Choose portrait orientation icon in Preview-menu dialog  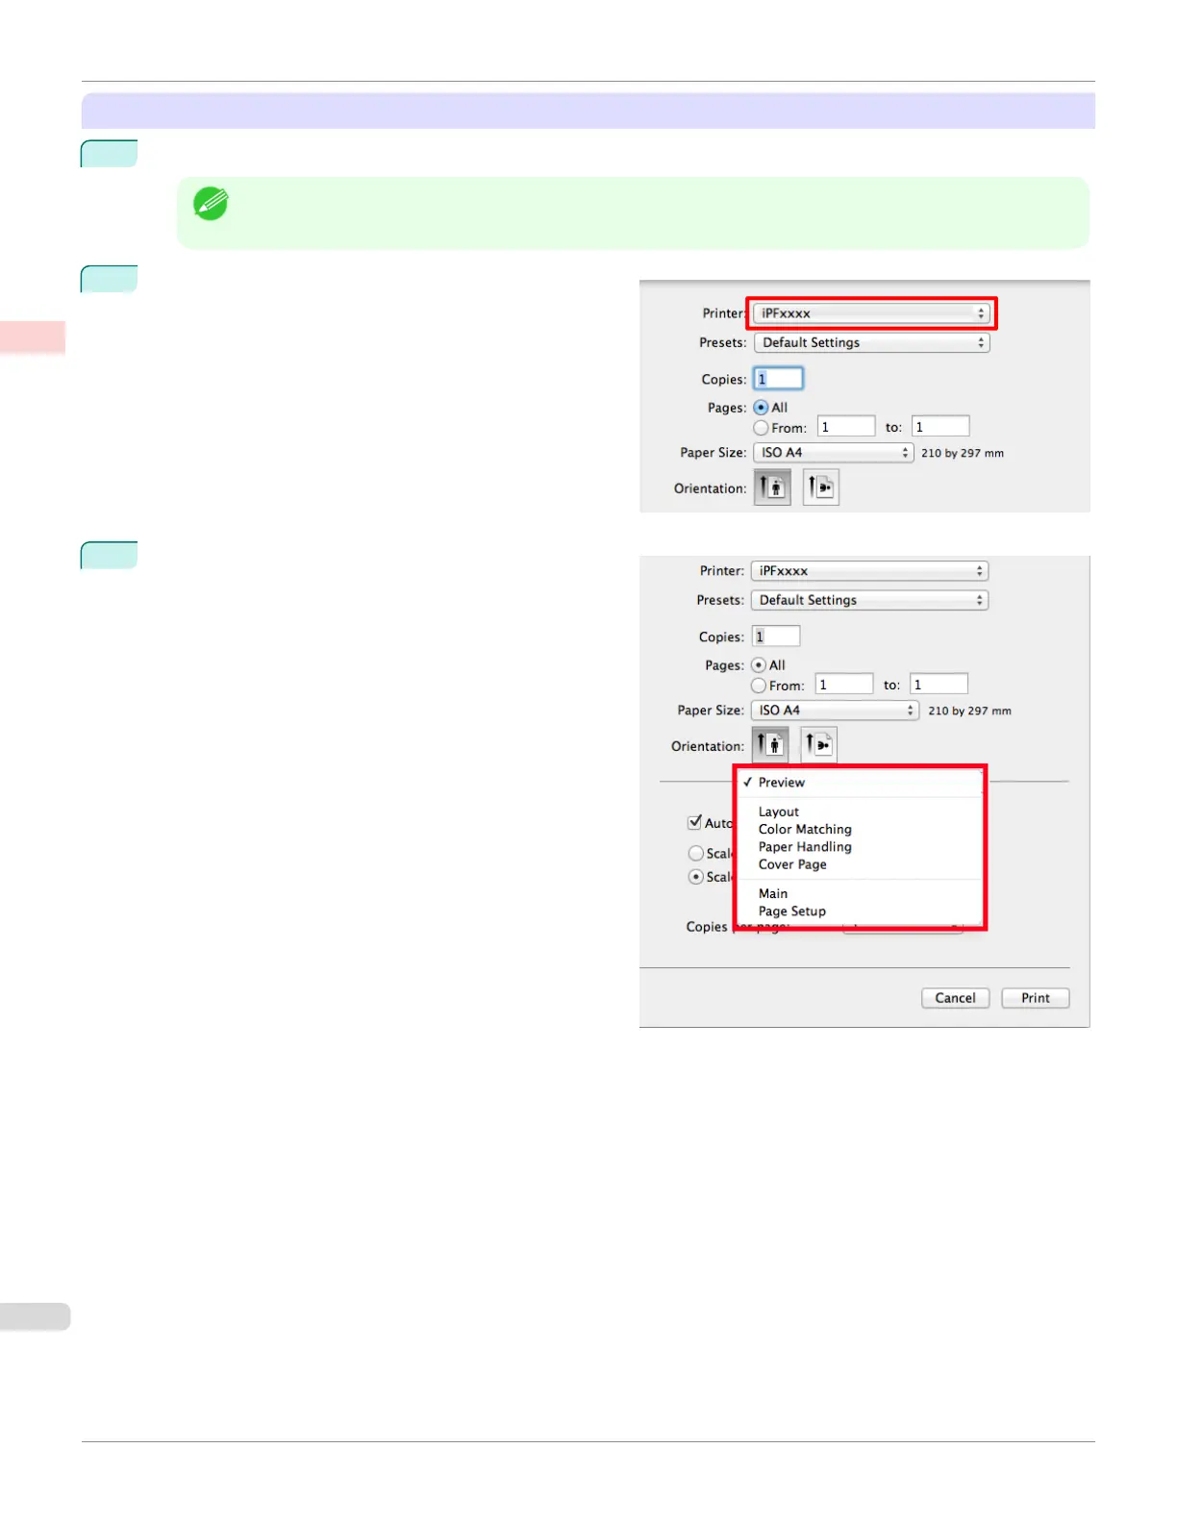point(770,745)
